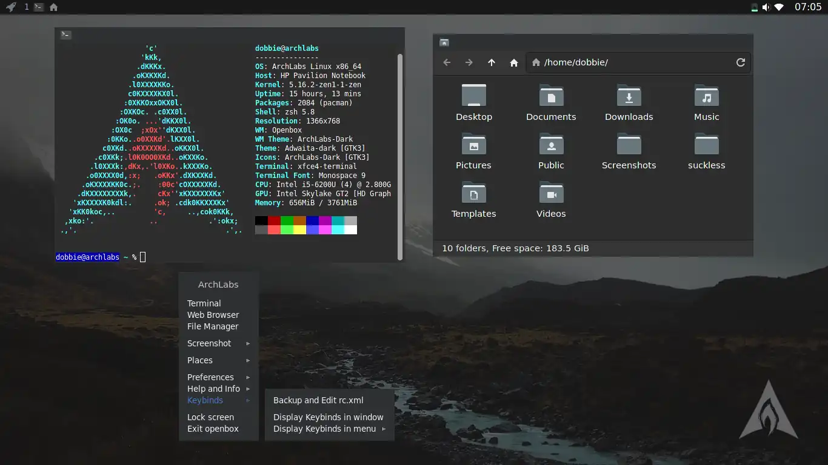
Task: Launch a terminal from the top panel icon
Action: (38, 7)
